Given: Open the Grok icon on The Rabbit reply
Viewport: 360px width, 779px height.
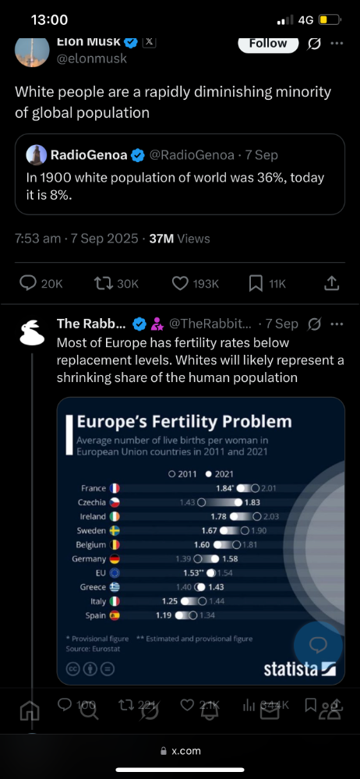Looking at the screenshot, I should 314,324.
